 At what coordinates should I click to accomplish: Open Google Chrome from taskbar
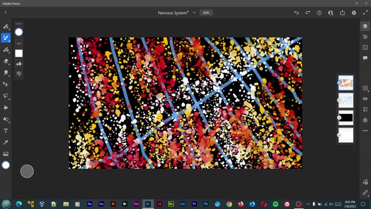pos(229,204)
